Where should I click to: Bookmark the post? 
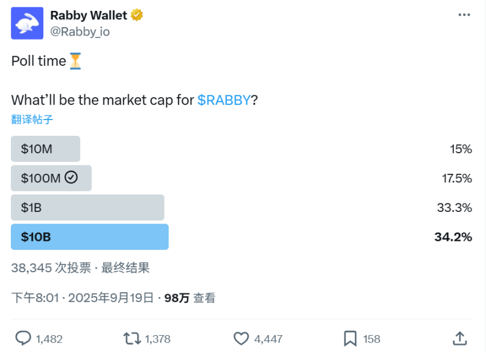coord(350,339)
